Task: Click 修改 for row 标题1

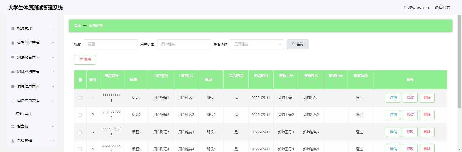Action: [410, 98]
